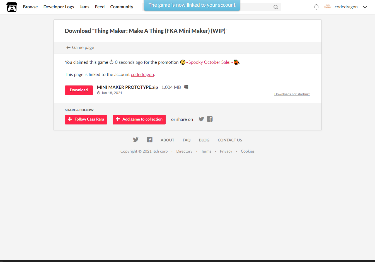Open the footer Twitter icon
This screenshot has width=375, height=262.
pos(136,140)
